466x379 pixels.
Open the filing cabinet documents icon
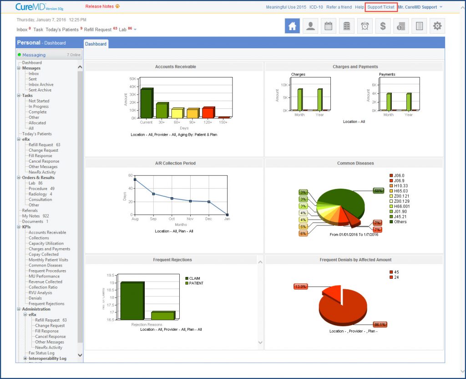[x=346, y=26]
